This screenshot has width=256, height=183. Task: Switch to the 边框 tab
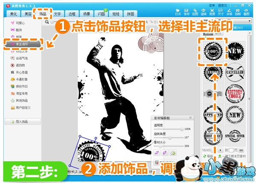72,14
